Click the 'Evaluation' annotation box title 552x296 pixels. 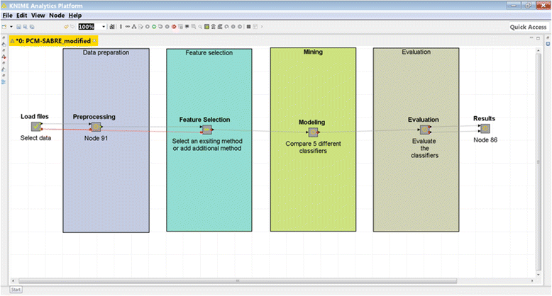(416, 52)
